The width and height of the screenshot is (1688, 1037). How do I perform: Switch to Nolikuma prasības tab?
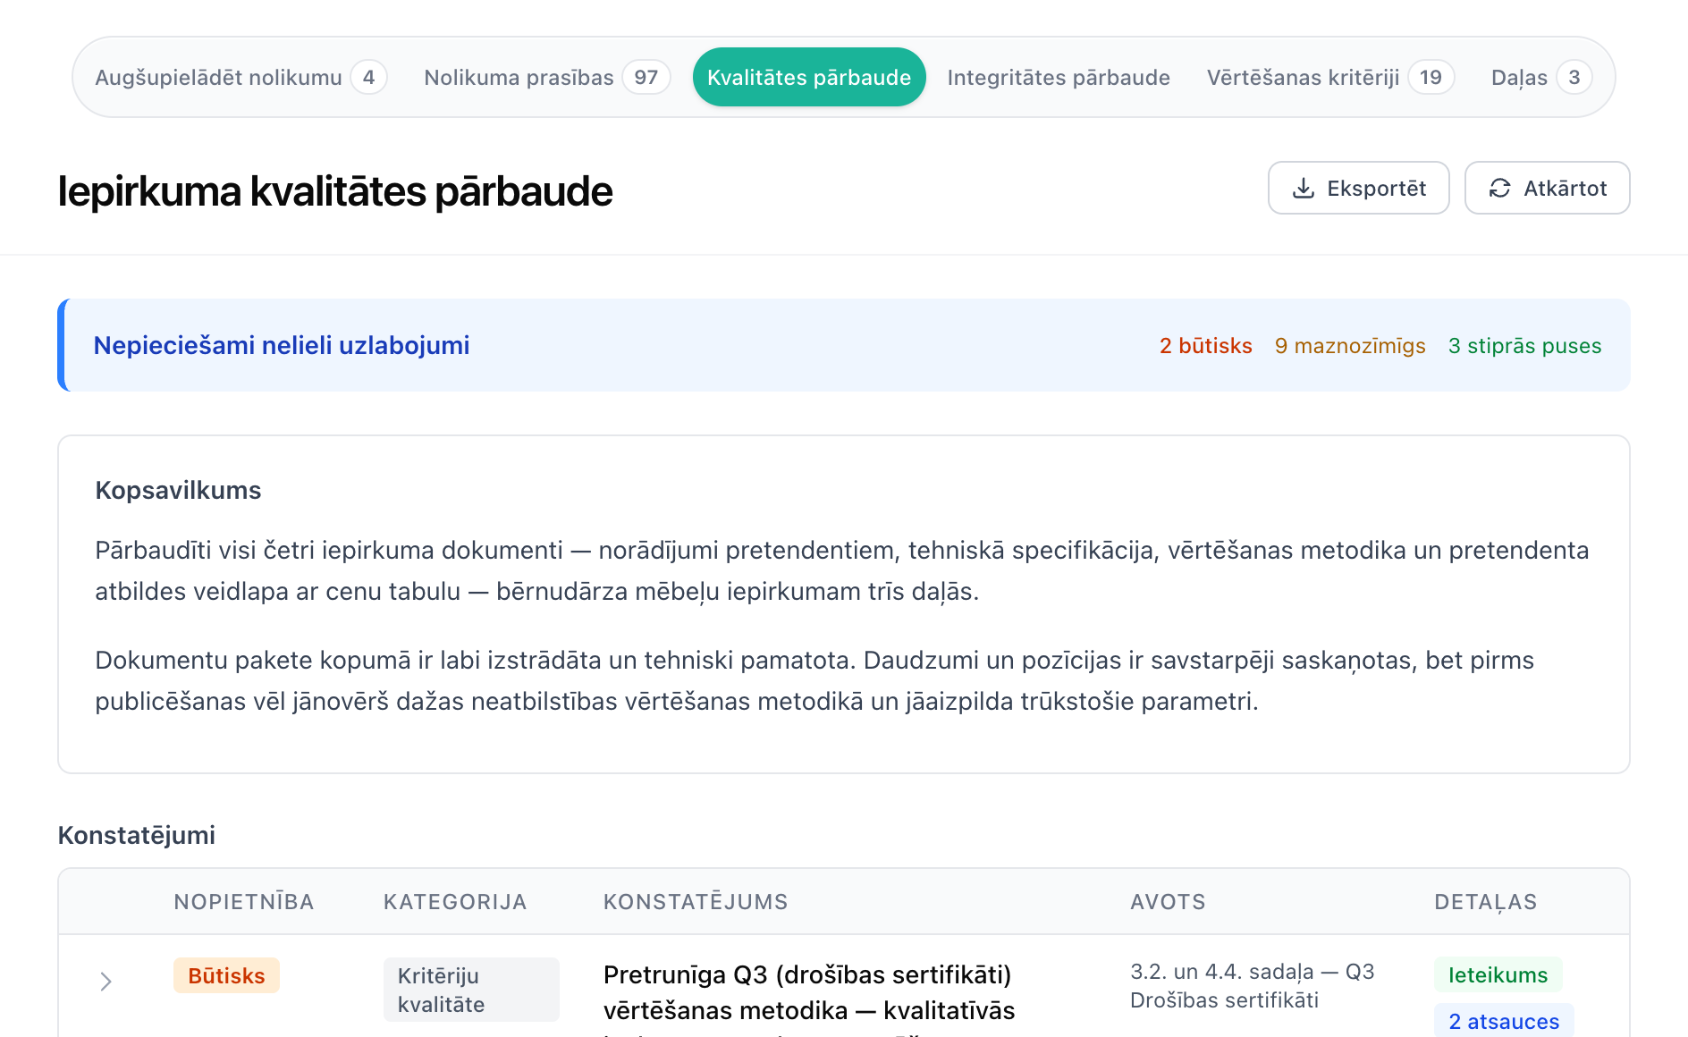pos(546,78)
